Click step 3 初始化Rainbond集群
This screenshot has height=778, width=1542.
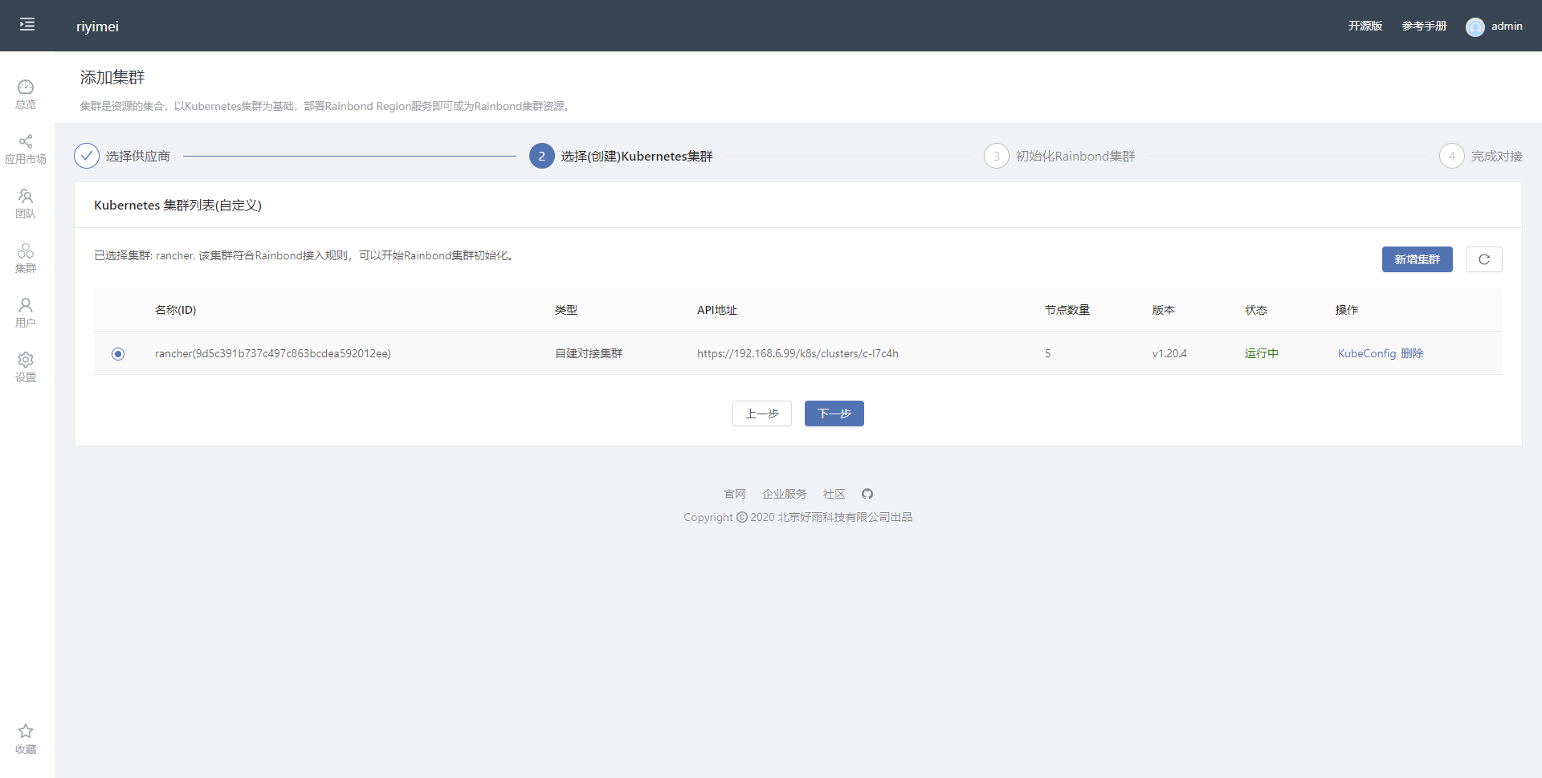(1059, 156)
